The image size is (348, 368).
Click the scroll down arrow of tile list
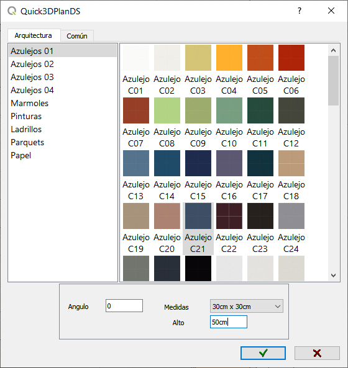(333, 276)
